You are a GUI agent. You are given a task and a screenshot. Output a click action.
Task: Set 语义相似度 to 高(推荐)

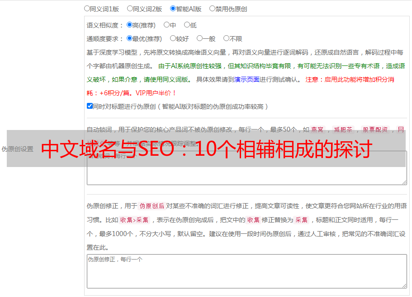(129, 25)
